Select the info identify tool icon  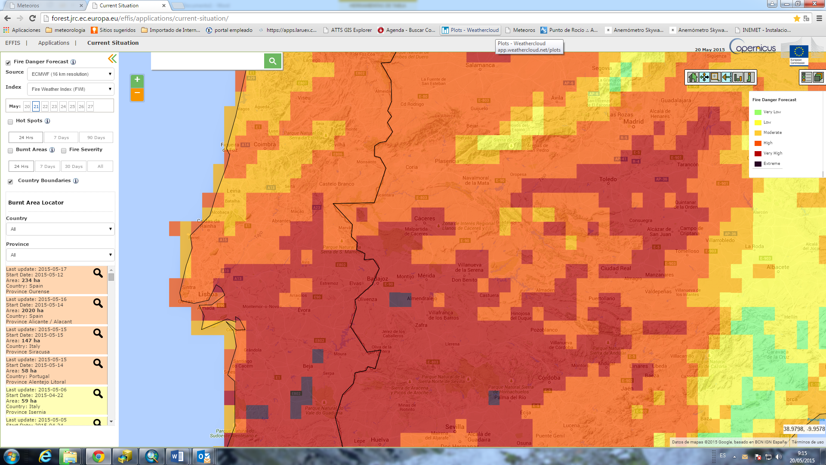(x=749, y=77)
